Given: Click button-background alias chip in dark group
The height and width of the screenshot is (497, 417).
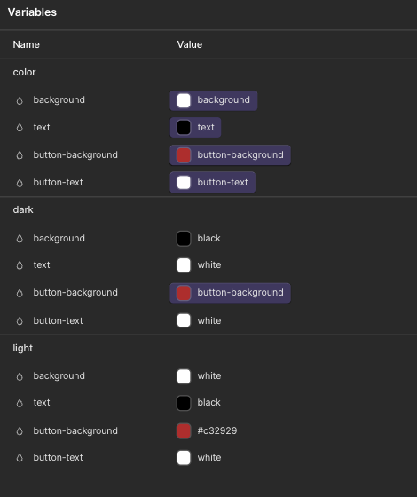Looking at the screenshot, I should [231, 293].
